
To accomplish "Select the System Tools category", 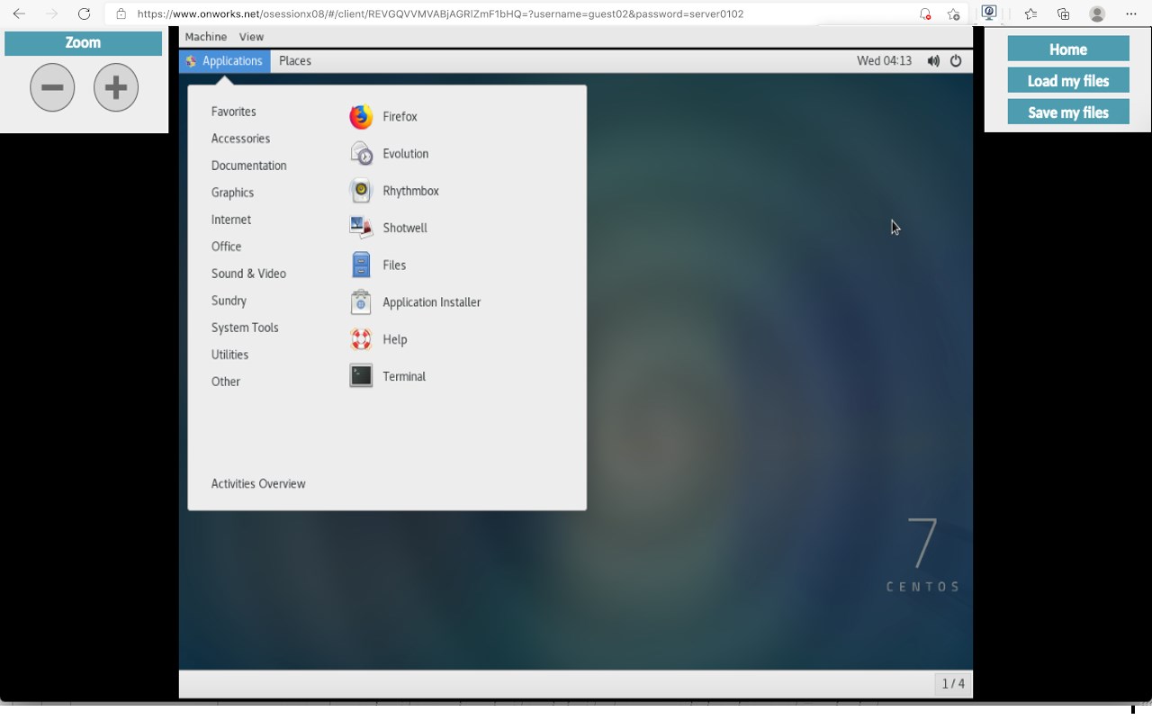I will [x=245, y=328].
